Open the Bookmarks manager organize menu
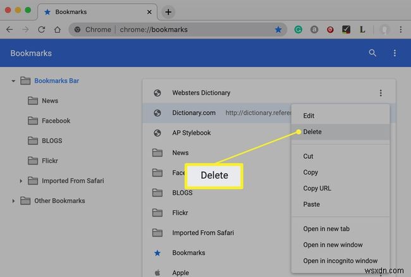Image resolution: width=411 pixels, height=277 pixels. [395, 53]
